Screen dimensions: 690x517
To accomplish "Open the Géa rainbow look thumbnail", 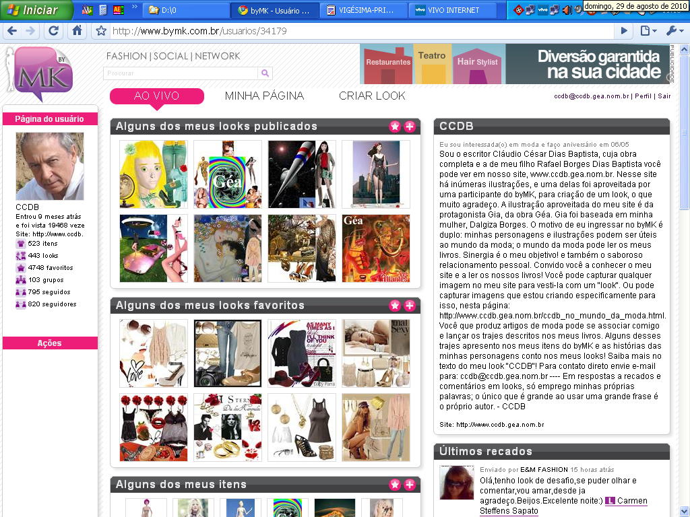I will tap(227, 174).
